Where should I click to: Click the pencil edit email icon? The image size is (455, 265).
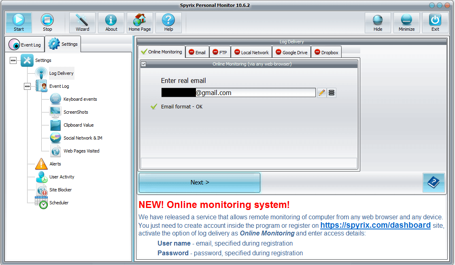point(321,93)
